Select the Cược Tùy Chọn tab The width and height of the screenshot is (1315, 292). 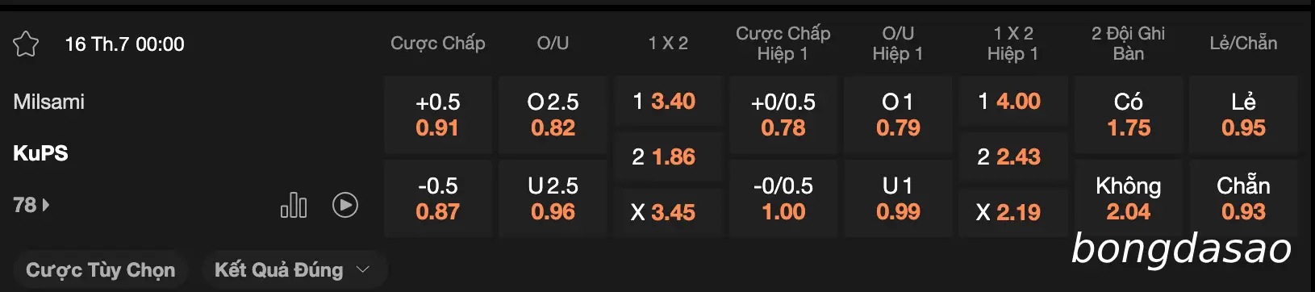pos(101,269)
